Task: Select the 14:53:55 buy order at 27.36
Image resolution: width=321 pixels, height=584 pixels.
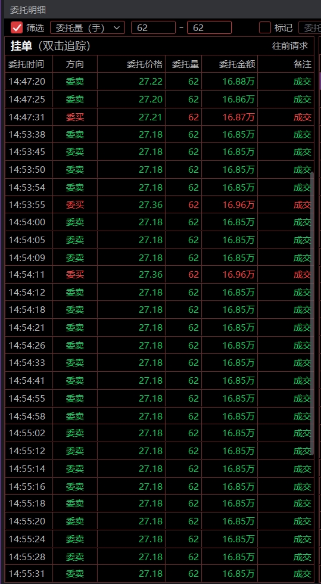Action: pos(160,205)
